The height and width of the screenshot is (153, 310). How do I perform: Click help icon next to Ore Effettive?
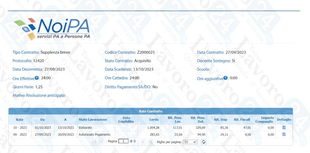[36, 78]
